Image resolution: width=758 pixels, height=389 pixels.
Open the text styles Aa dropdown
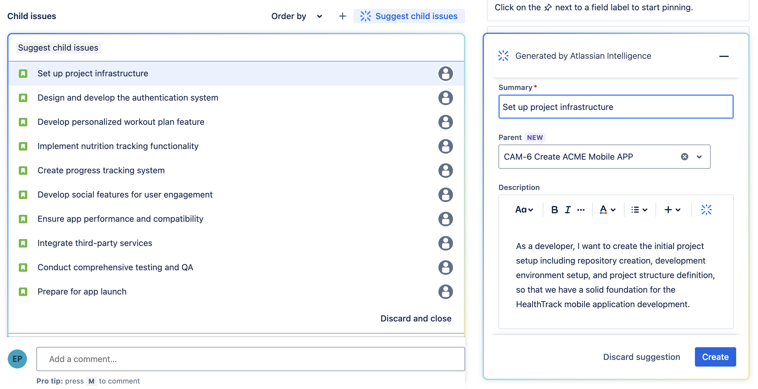(x=524, y=210)
